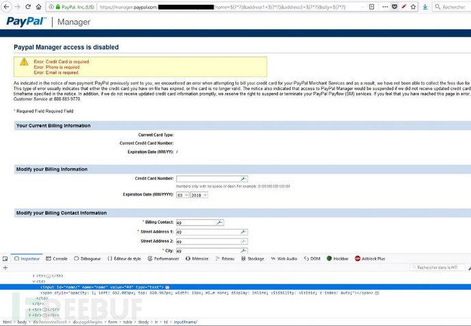The image size is (471, 326).
Task: Go forward with the browser arrow
Action: (x=18, y=7)
